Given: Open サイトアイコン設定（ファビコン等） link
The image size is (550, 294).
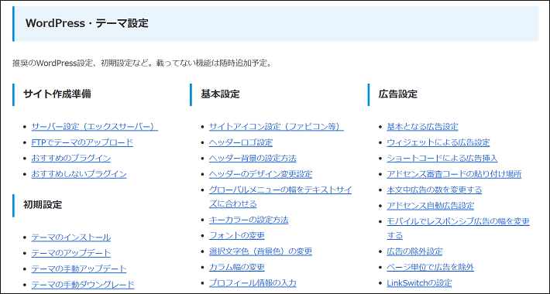Looking at the screenshot, I should coord(277,127).
